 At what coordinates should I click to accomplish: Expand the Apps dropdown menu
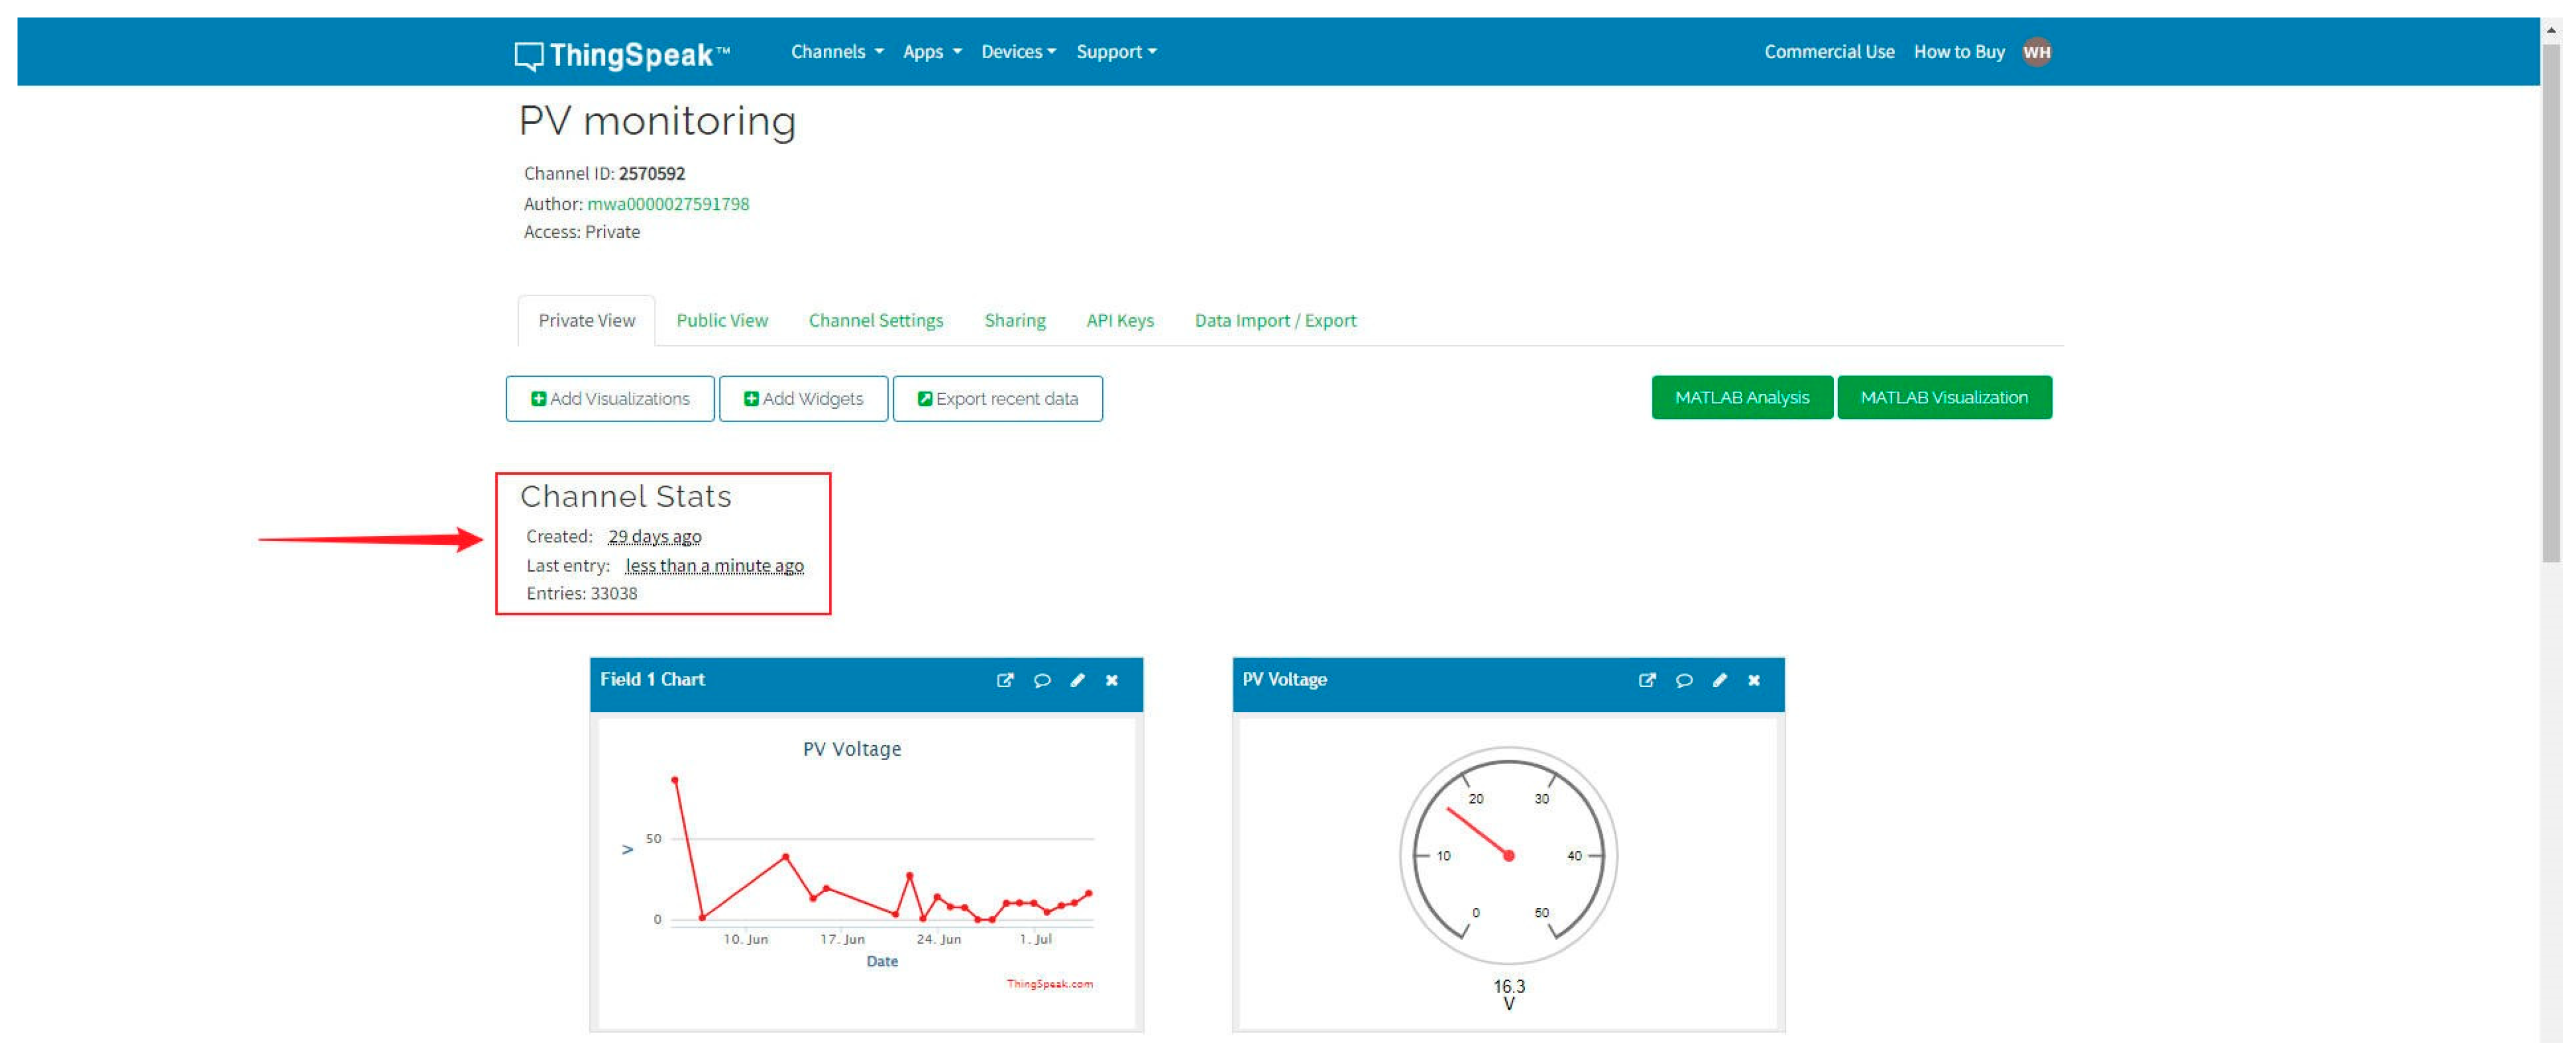[x=931, y=52]
